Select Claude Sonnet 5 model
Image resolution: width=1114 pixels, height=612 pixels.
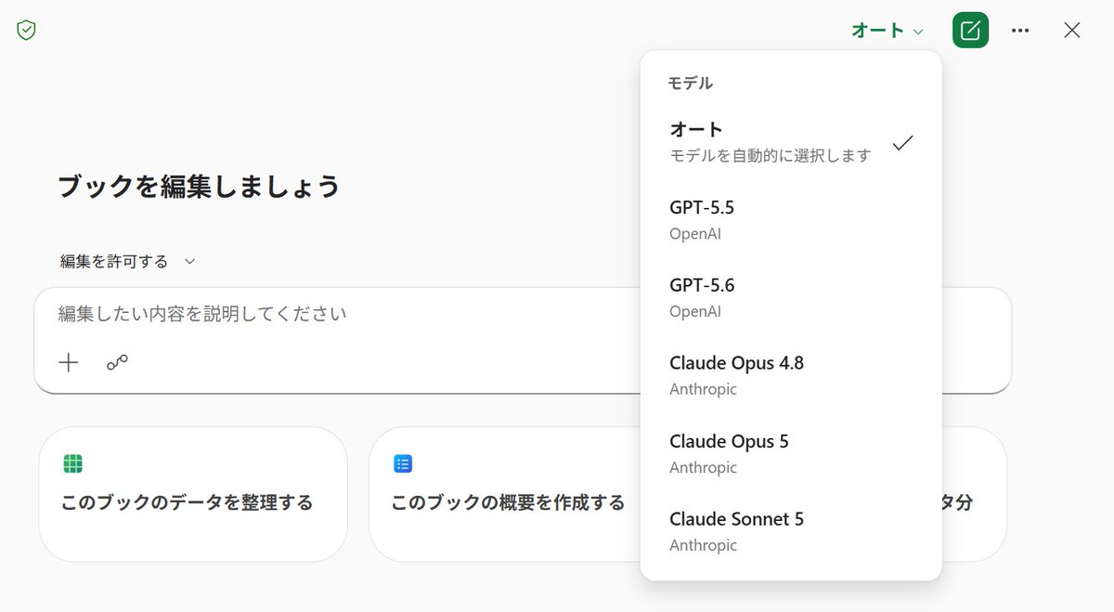tap(791, 531)
